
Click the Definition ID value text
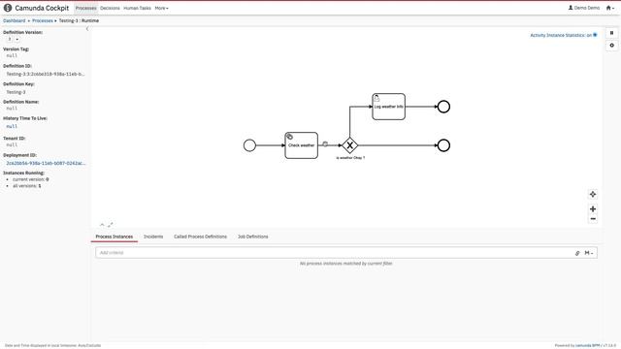46,74
